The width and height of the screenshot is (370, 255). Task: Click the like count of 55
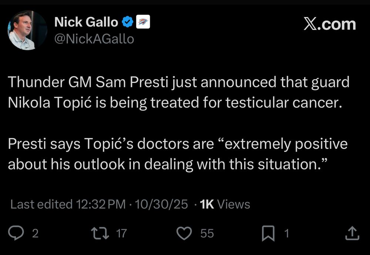207,233
